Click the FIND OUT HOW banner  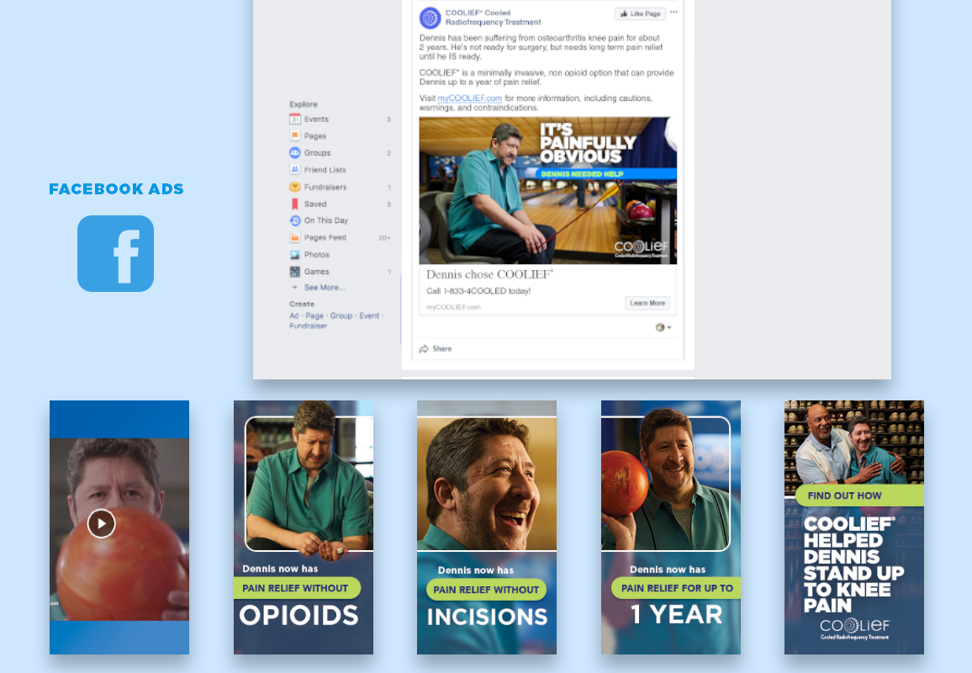(x=860, y=495)
